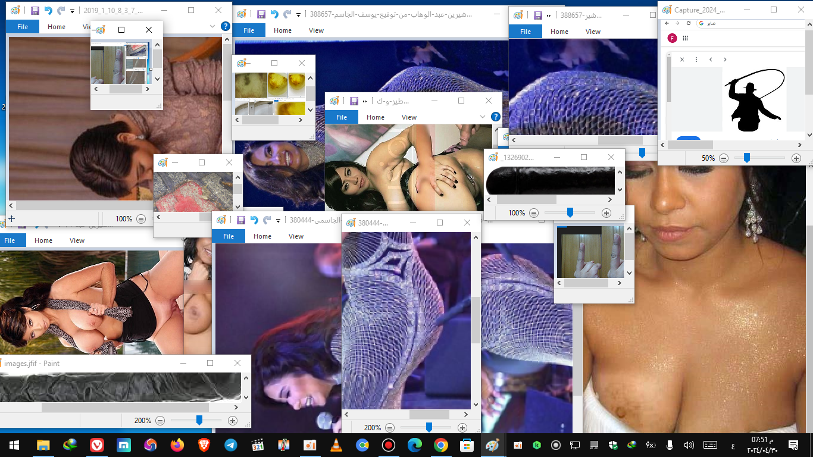Screen dimensions: 813x457
Task: Click Redo arrow in the 380444-الجاسمى Paint window
Action: tap(267, 220)
